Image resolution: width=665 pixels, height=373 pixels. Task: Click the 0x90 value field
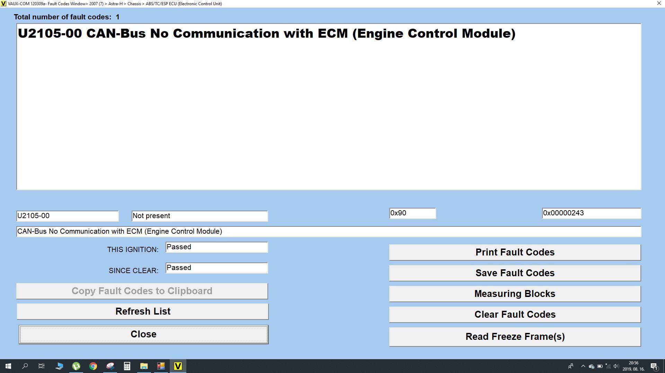pyautogui.click(x=413, y=213)
